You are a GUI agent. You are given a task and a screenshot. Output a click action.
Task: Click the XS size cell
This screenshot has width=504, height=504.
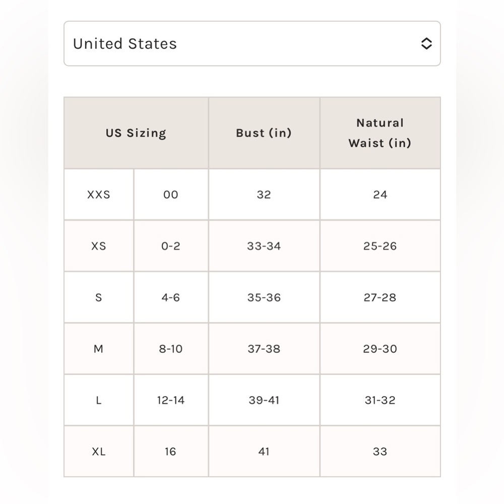tap(99, 246)
